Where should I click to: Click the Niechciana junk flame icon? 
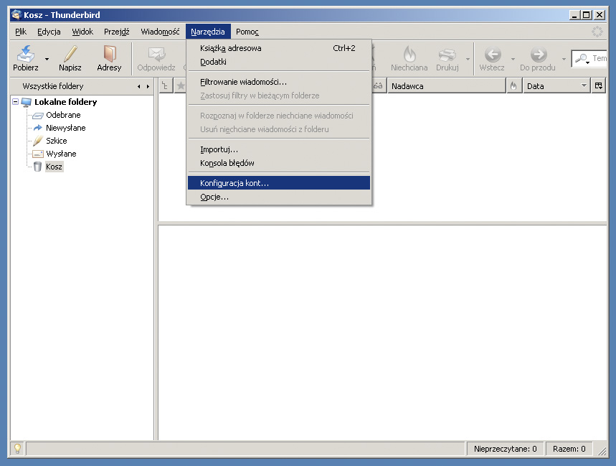[x=409, y=55]
